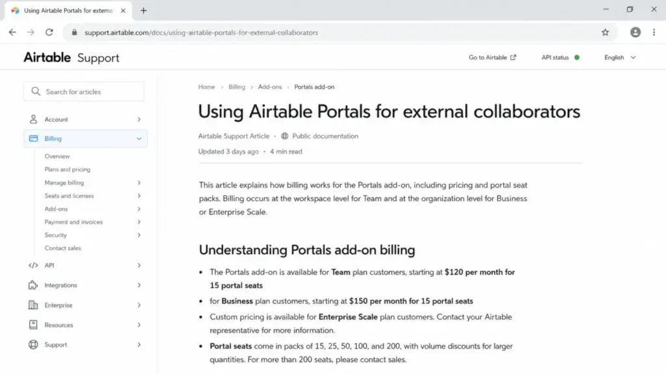Screen dimensions: 666x374
Task: Click the article title heading
Action: coord(389,112)
